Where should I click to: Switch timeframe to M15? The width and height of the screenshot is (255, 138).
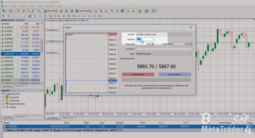(69, 16)
